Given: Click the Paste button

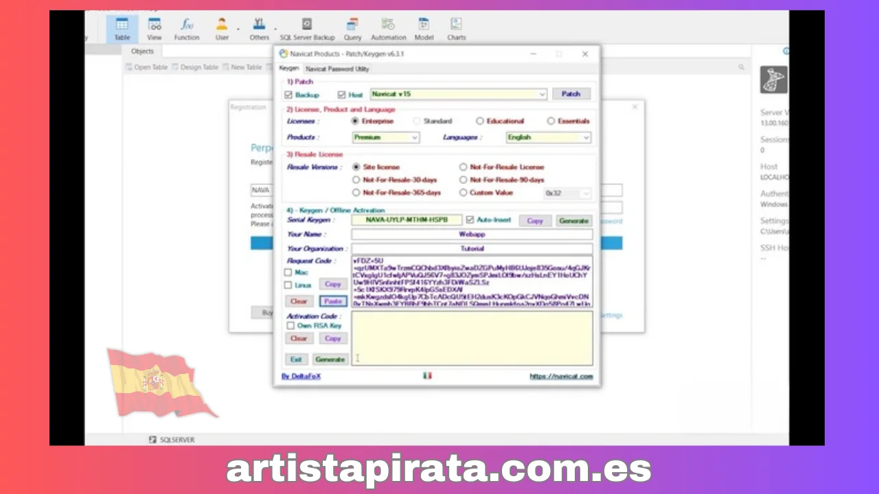Looking at the screenshot, I should [x=333, y=301].
